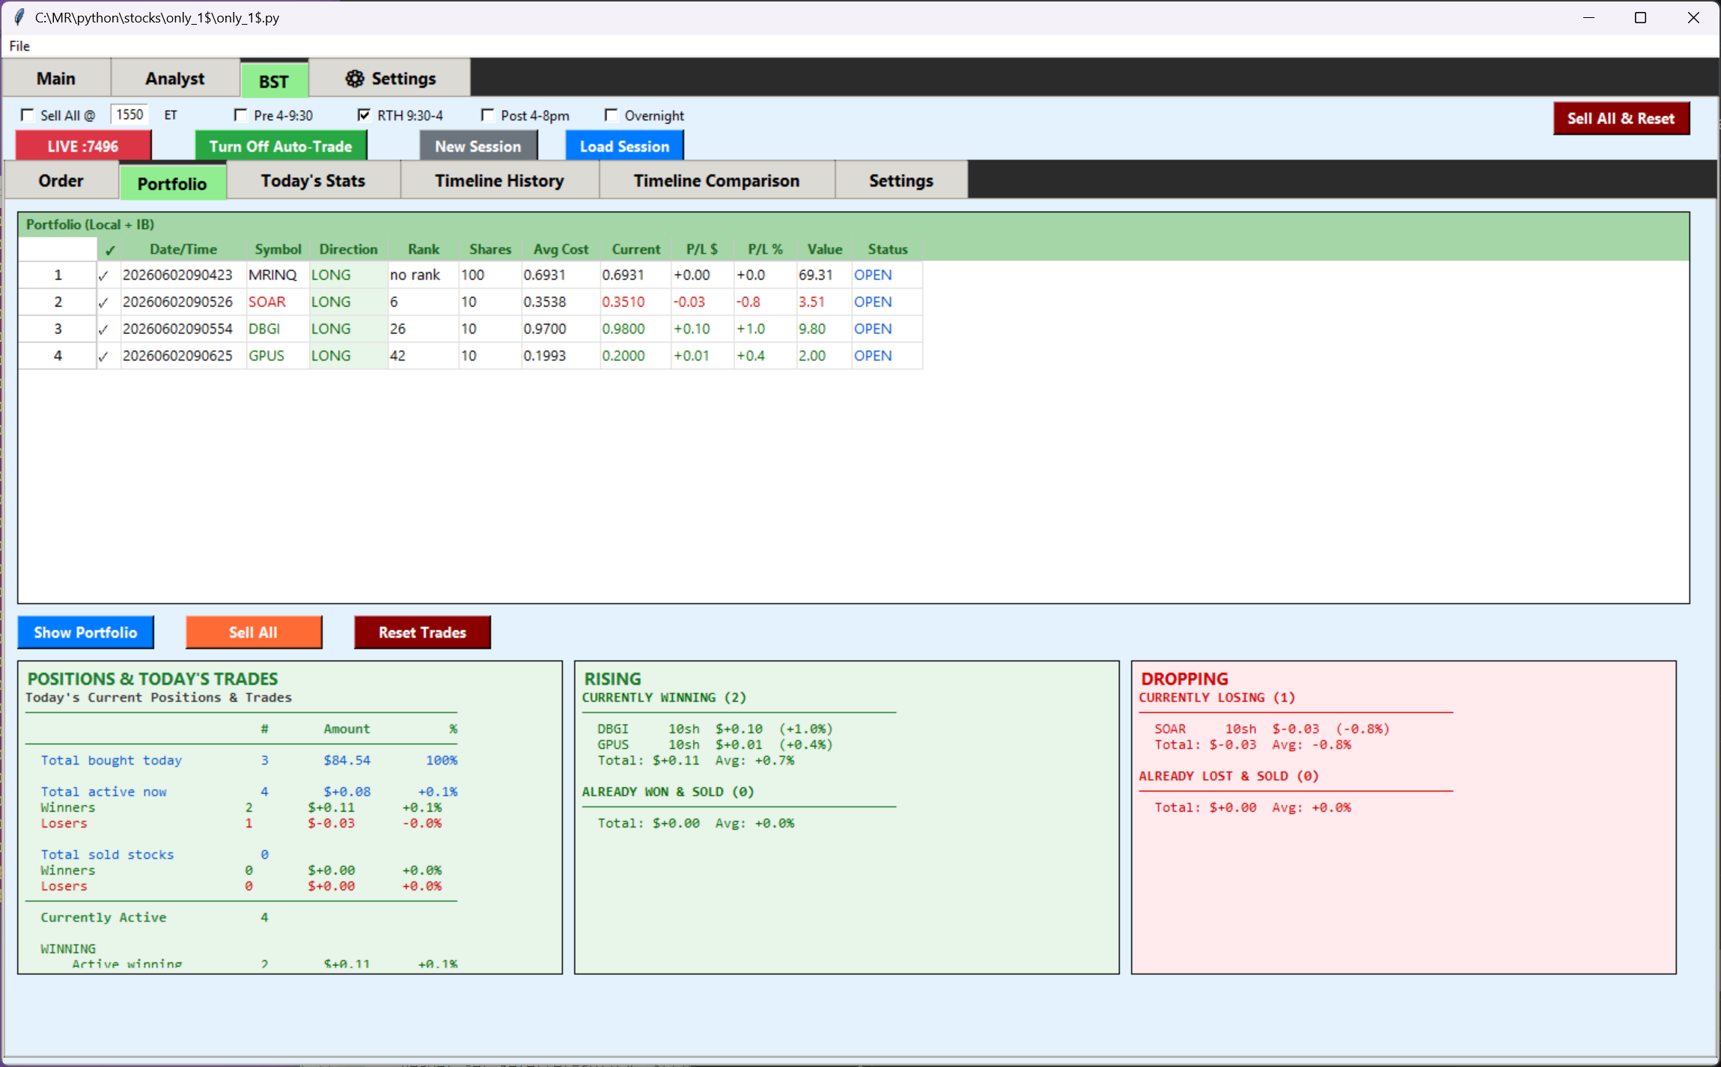The height and width of the screenshot is (1067, 1721).
Task: Open the File menu
Action: point(19,46)
